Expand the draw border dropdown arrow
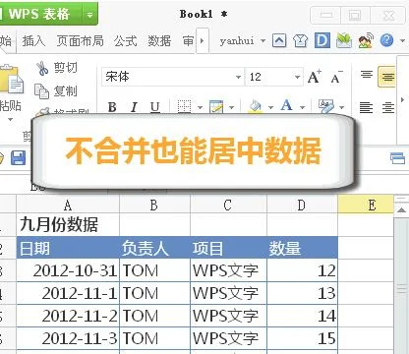 coord(232,107)
